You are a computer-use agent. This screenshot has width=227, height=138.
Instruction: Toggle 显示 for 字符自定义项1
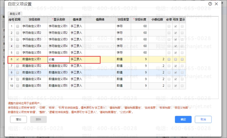[x=182, y=26]
